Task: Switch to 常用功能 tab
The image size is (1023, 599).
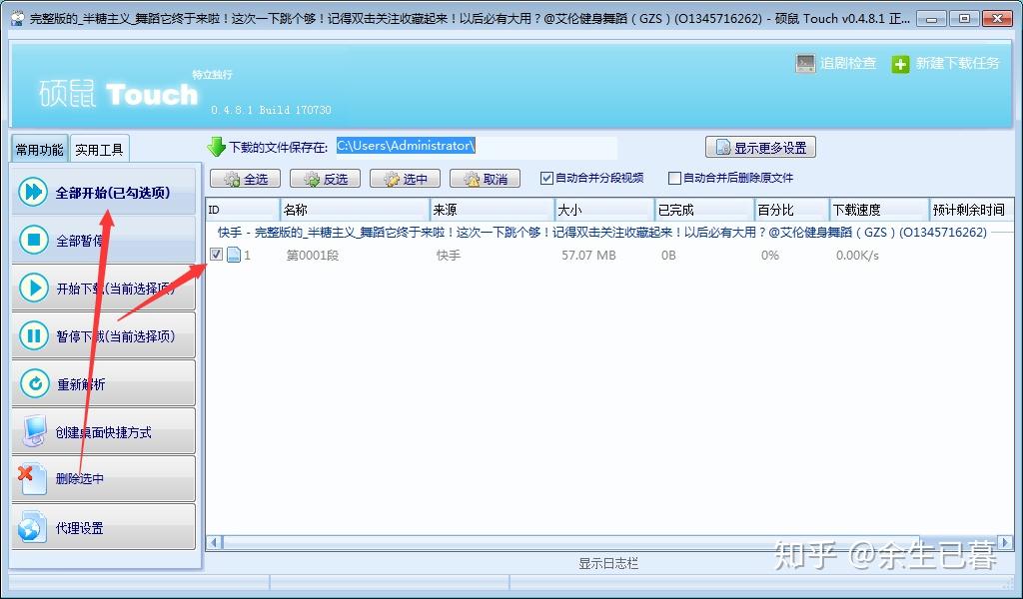Action: pyautogui.click(x=39, y=150)
